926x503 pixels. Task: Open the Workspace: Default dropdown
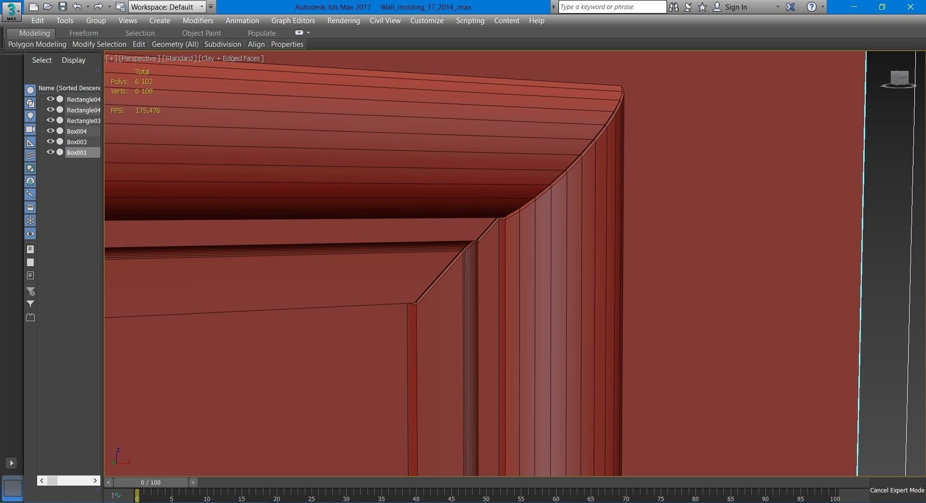point(167,7)
